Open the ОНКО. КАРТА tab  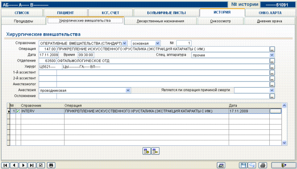click(270, 13)
